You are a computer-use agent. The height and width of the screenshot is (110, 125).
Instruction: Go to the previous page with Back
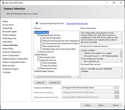87,105
